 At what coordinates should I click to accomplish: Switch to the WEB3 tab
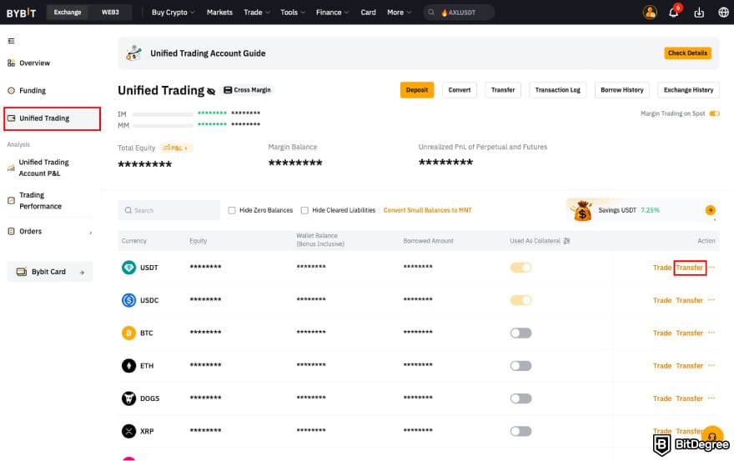pos(110,13)
